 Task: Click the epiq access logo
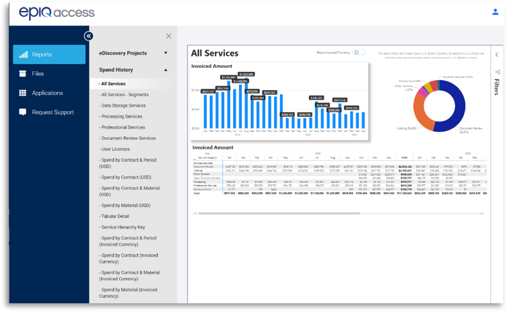tap(57, 13)
